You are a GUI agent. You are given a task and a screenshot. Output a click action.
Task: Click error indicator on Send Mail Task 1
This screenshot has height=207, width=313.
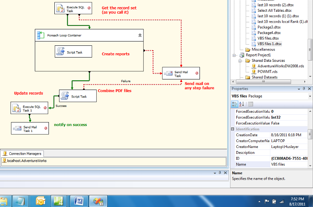46,128
